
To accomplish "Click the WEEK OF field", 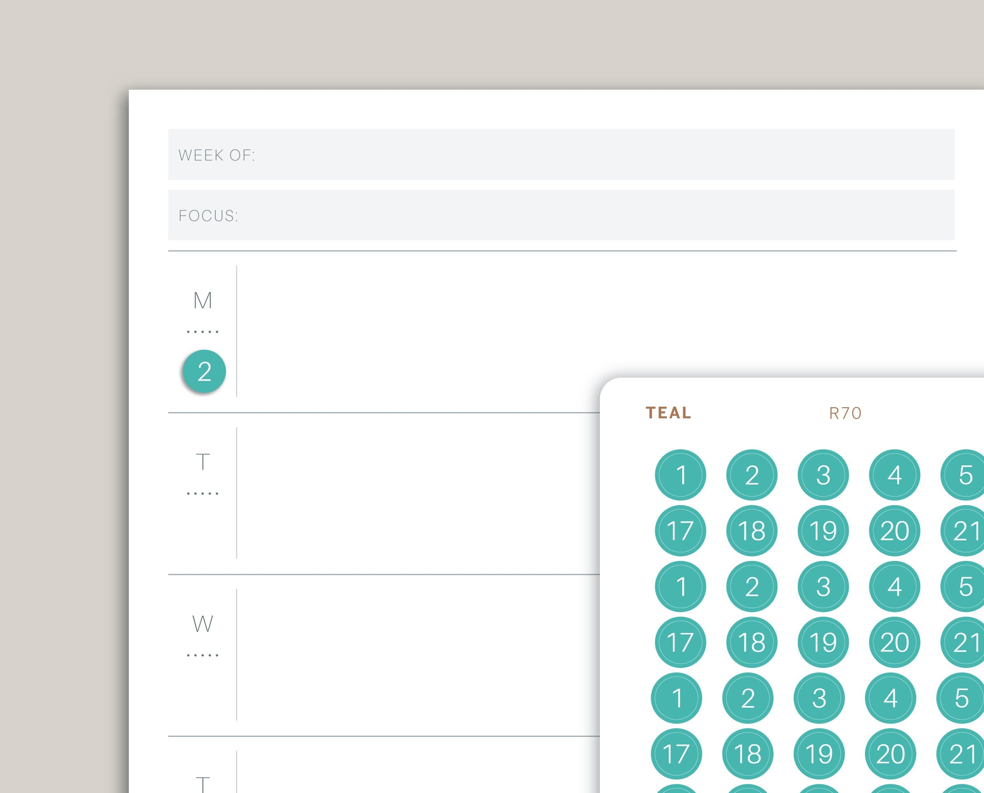I will click(561, 155).
